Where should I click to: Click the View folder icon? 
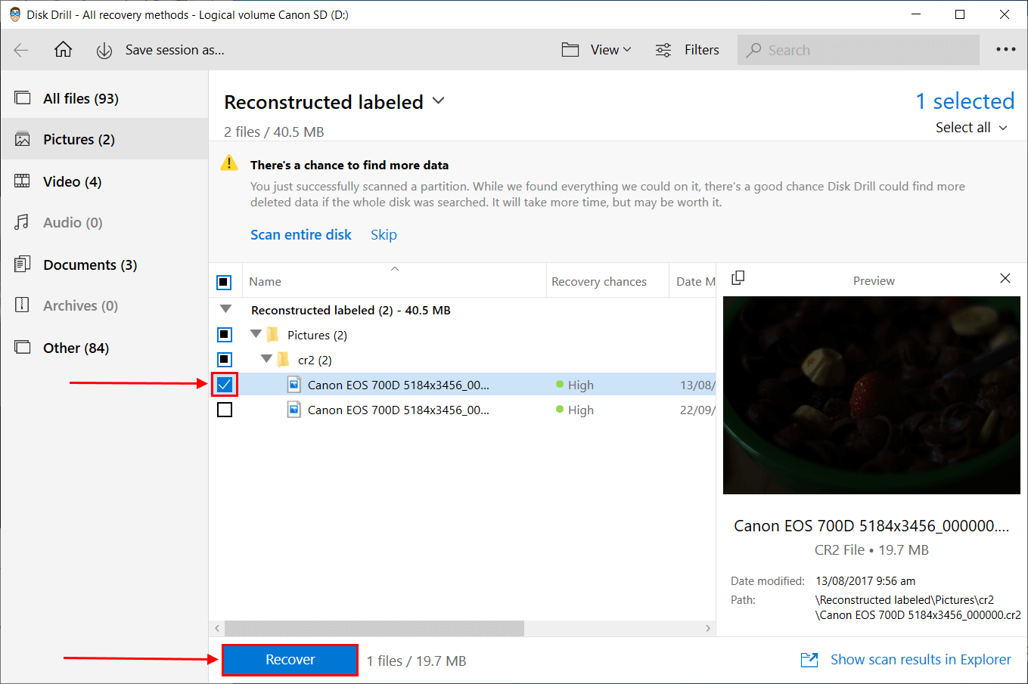click(x=570, y=50)
